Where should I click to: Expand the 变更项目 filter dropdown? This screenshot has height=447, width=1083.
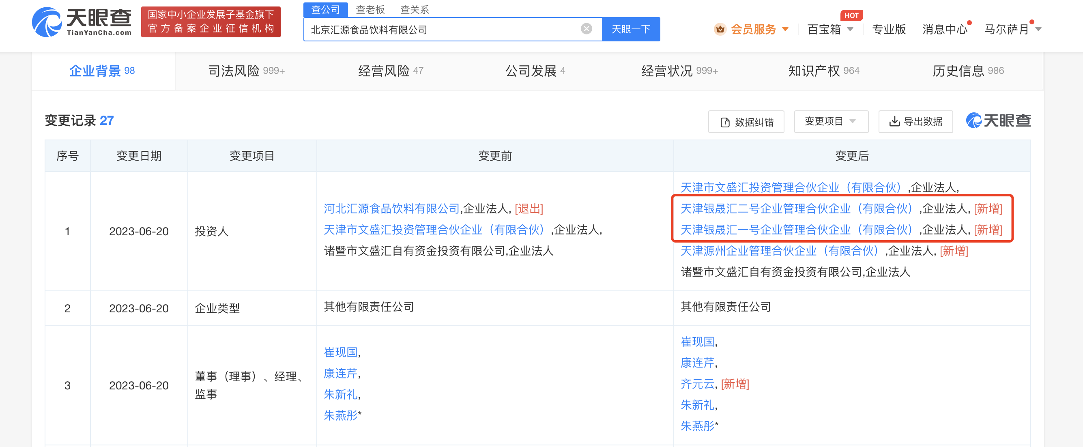coord(830,122)
